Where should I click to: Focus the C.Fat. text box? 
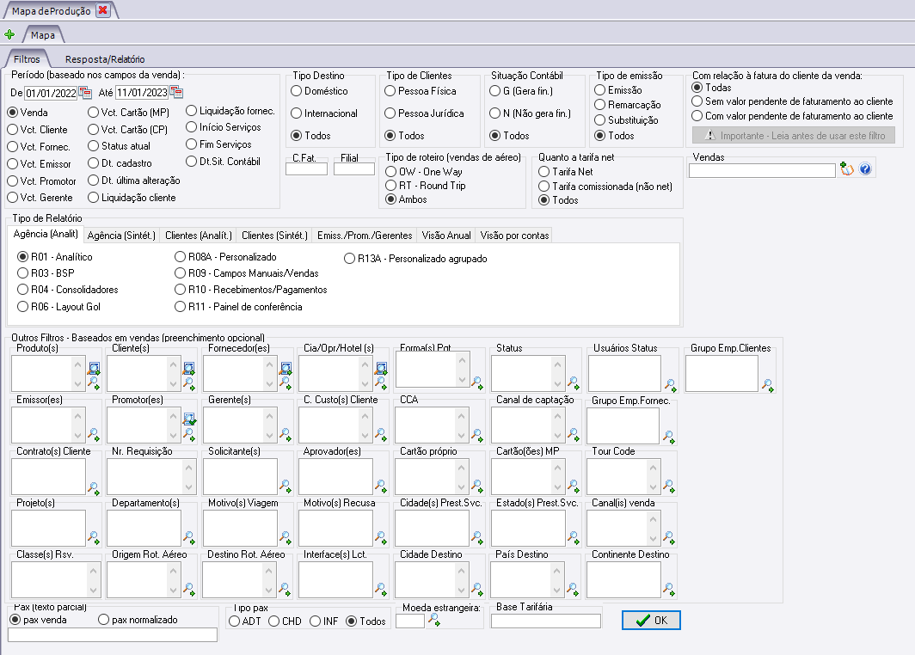tap(306, 169)
